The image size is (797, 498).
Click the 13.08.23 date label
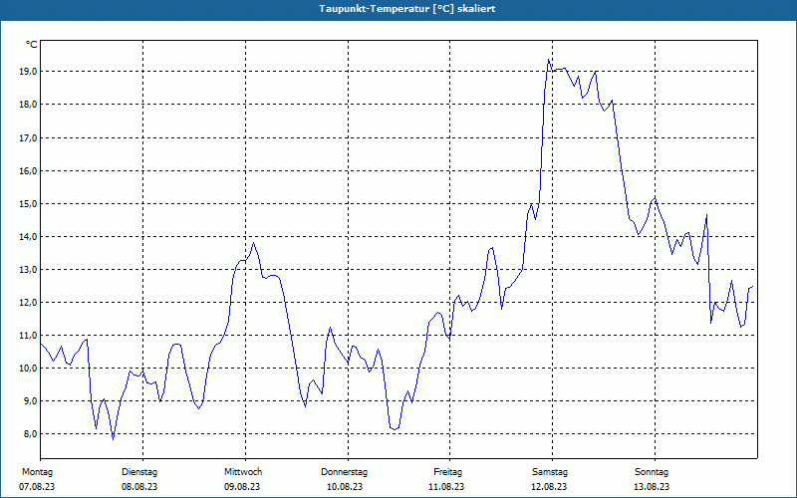[652, 487]
